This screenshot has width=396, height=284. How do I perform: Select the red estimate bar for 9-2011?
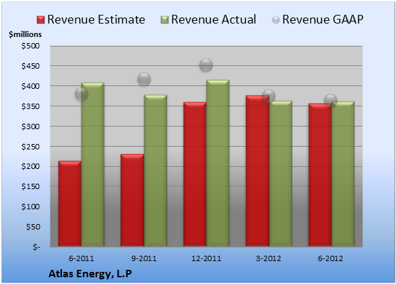pos(132,200)
